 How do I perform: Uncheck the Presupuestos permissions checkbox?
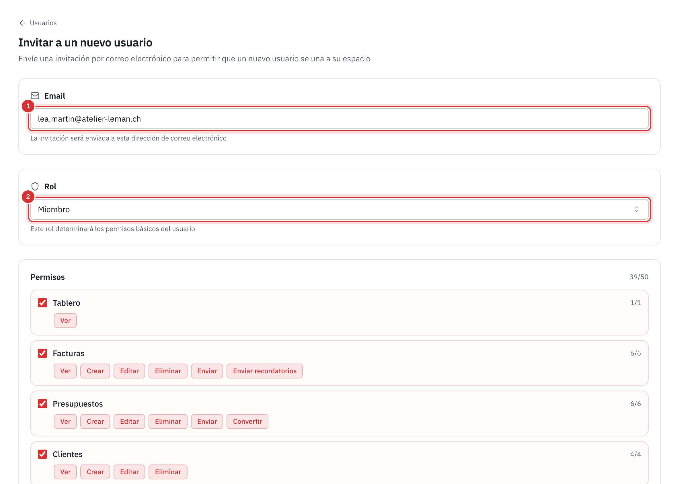42,403
